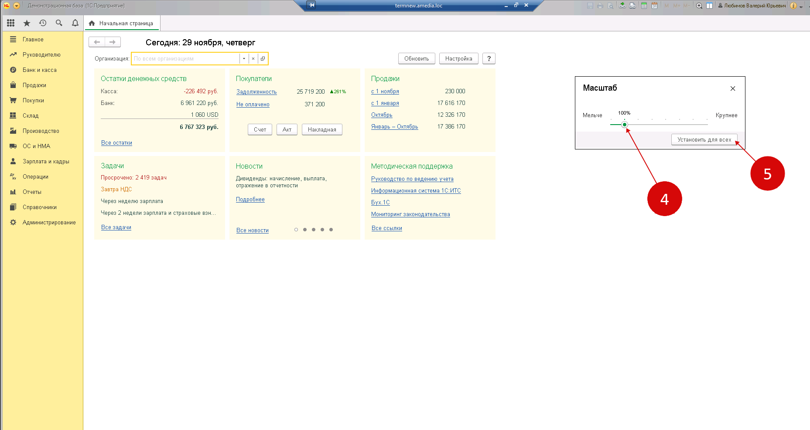Open the Задолженность link
810x430 pixels.
[256, 91]
